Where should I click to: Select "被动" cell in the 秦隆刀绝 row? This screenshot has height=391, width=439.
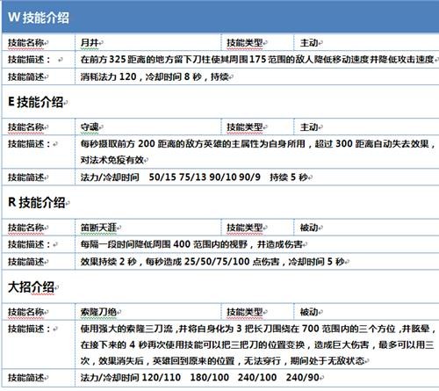tap(366, 312)
